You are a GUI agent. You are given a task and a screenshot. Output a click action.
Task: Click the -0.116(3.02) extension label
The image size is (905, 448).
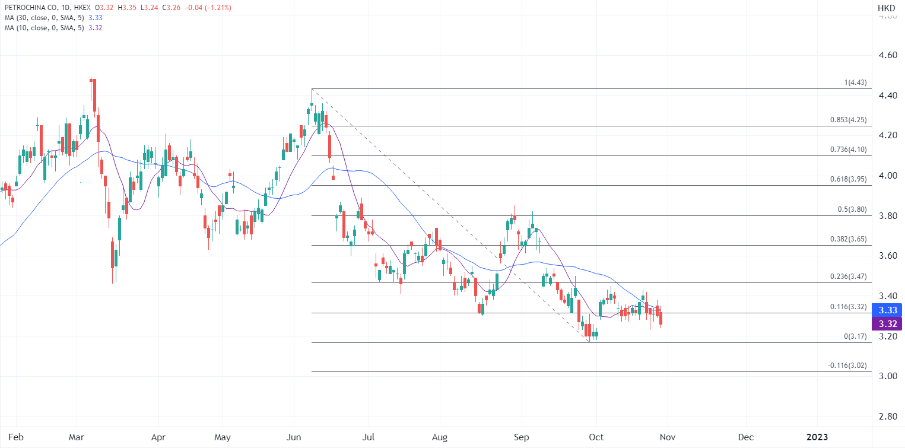[x=847, y=366]
